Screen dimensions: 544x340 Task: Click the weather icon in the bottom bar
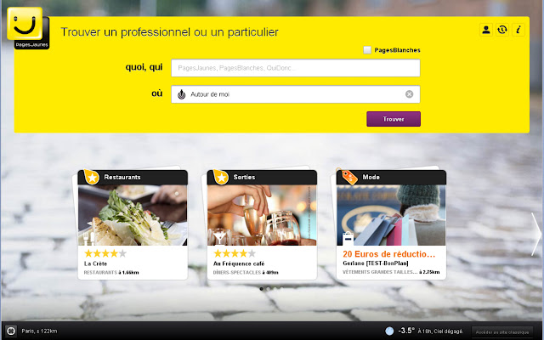pos(389,331)
